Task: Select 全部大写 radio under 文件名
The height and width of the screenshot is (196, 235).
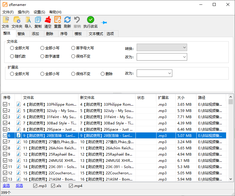Action: [12, 48]
